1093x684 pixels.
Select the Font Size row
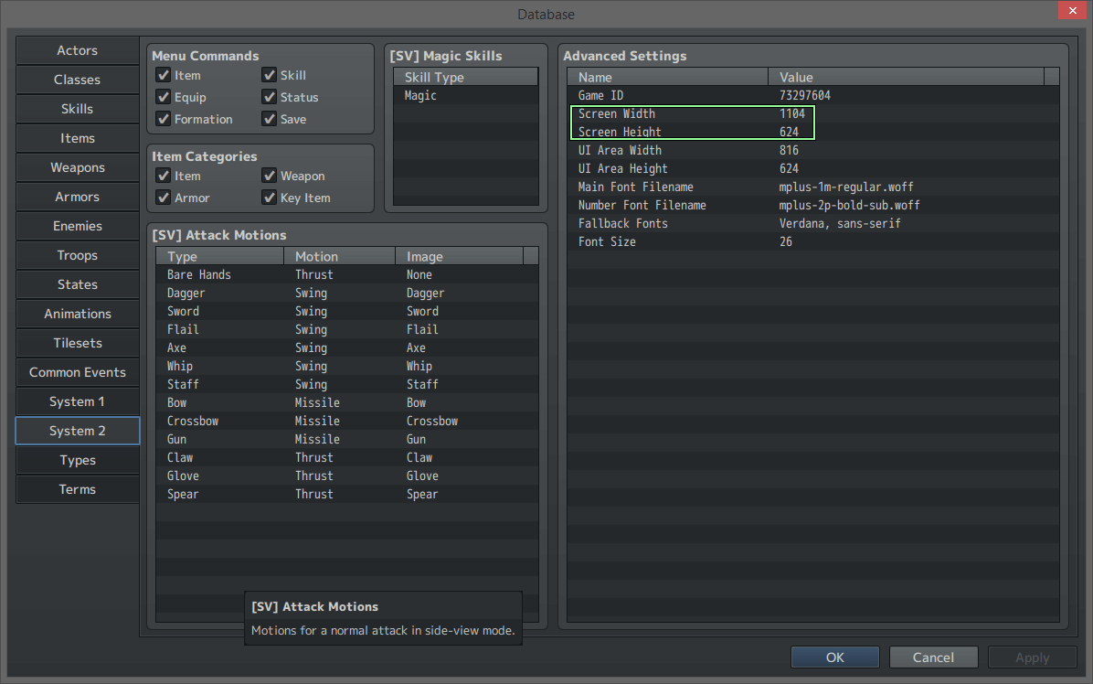click(x=812, y=241)
